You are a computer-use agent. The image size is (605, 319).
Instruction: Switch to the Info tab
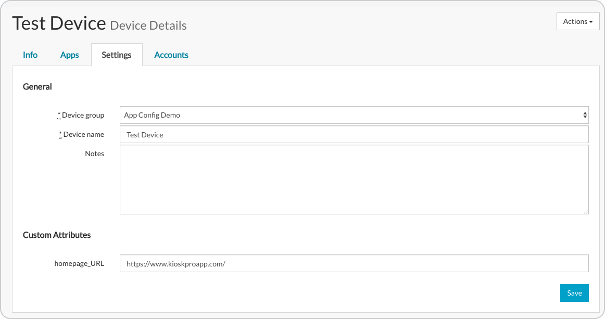[30, 55]
